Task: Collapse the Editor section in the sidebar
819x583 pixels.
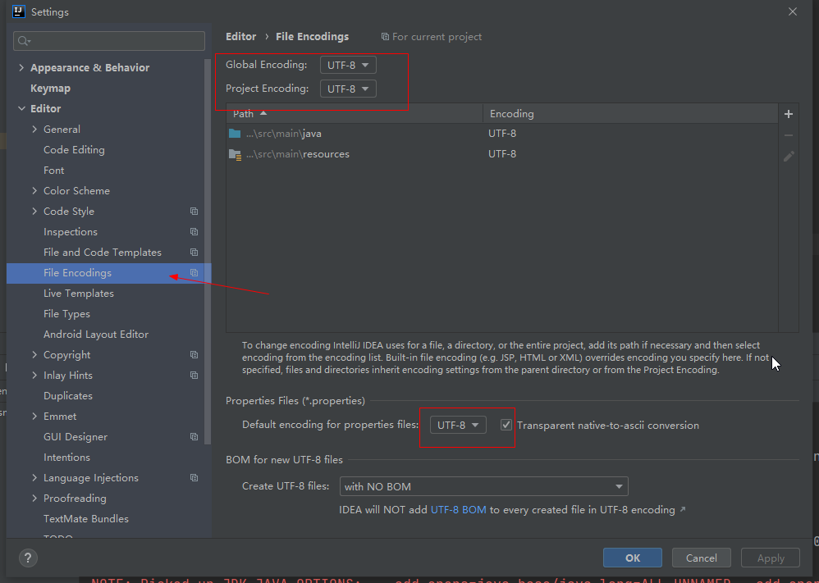Action: pyautogui.click(x=21, y=107)
